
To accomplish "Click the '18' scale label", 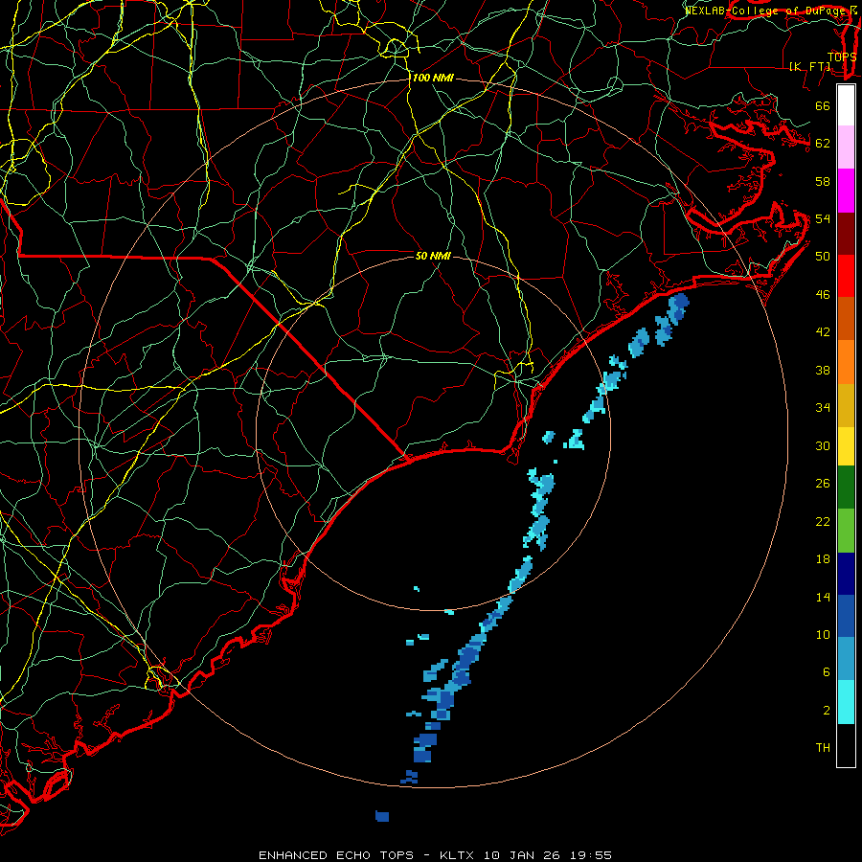I will pos(823,559).
